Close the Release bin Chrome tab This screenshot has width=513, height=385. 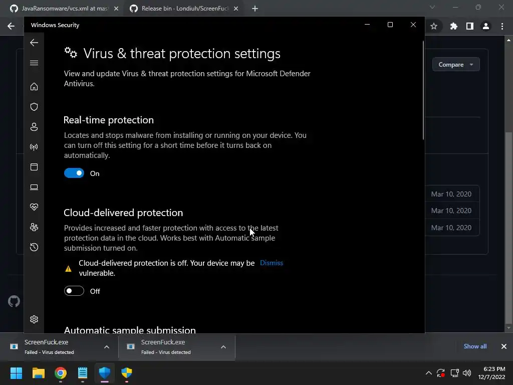click(236, 9)
